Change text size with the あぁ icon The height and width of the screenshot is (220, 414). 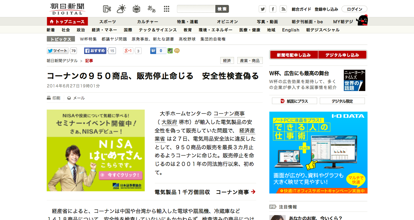[152, 9]
